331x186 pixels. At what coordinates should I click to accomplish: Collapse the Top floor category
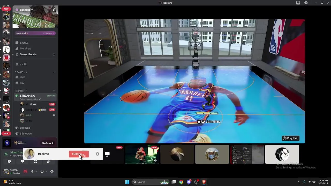click(x=21, y=91)
